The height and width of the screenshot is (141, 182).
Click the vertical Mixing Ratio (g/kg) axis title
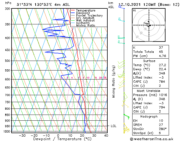click(x=113, y=82)
